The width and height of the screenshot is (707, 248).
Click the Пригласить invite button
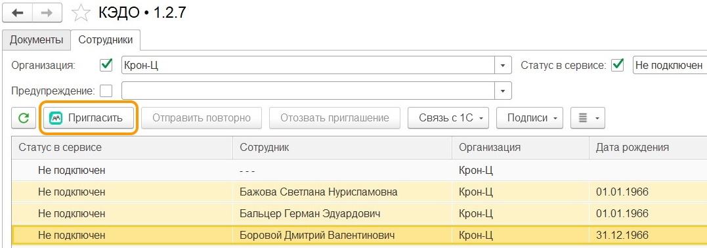89,117
